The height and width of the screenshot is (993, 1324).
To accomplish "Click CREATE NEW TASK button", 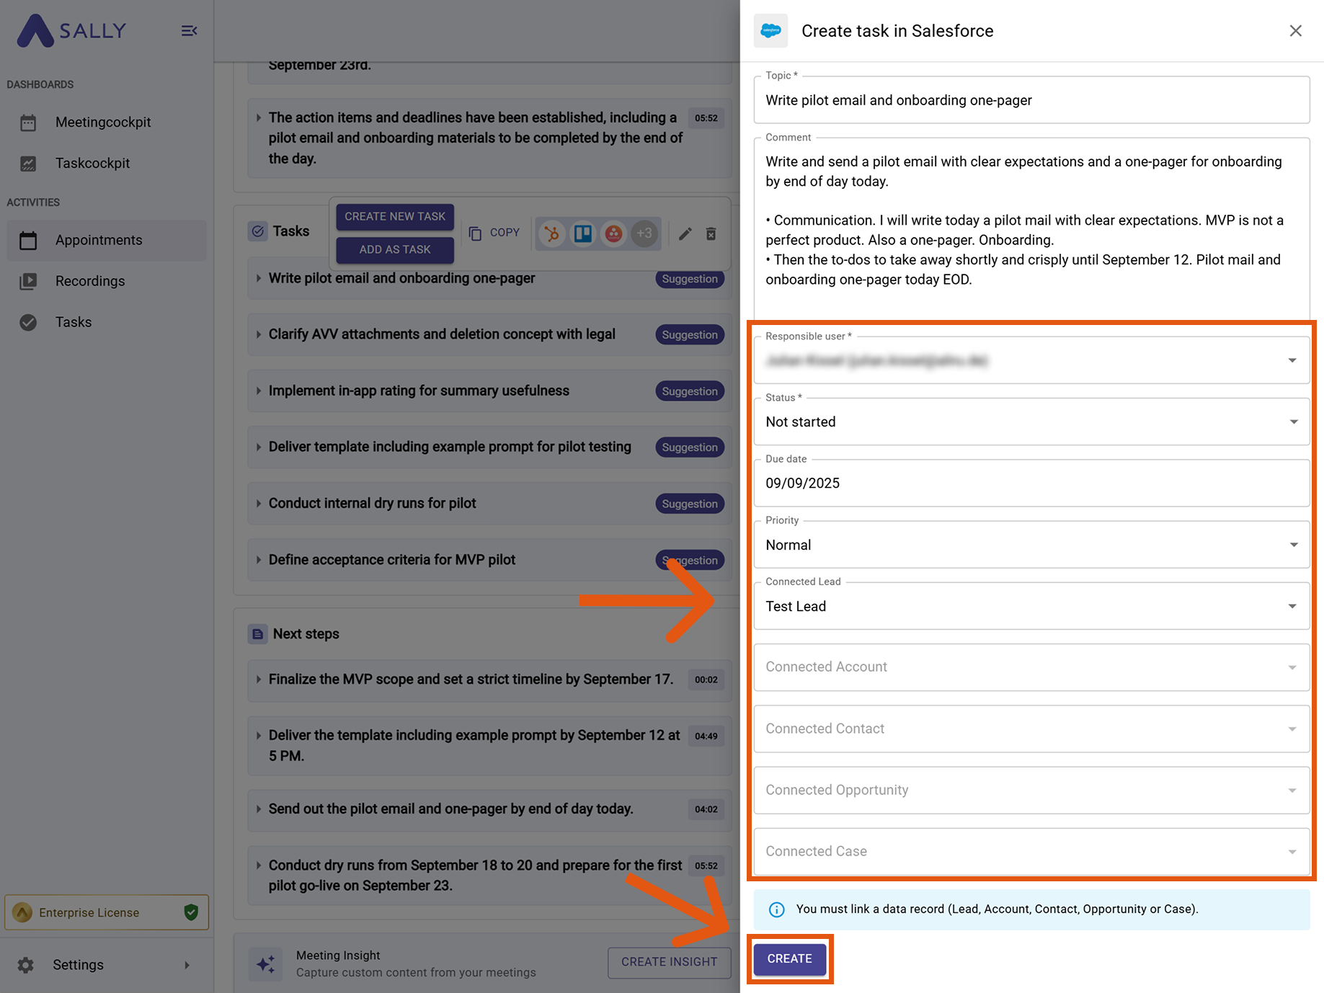I will pyautogui.click(x=395, y=216).
